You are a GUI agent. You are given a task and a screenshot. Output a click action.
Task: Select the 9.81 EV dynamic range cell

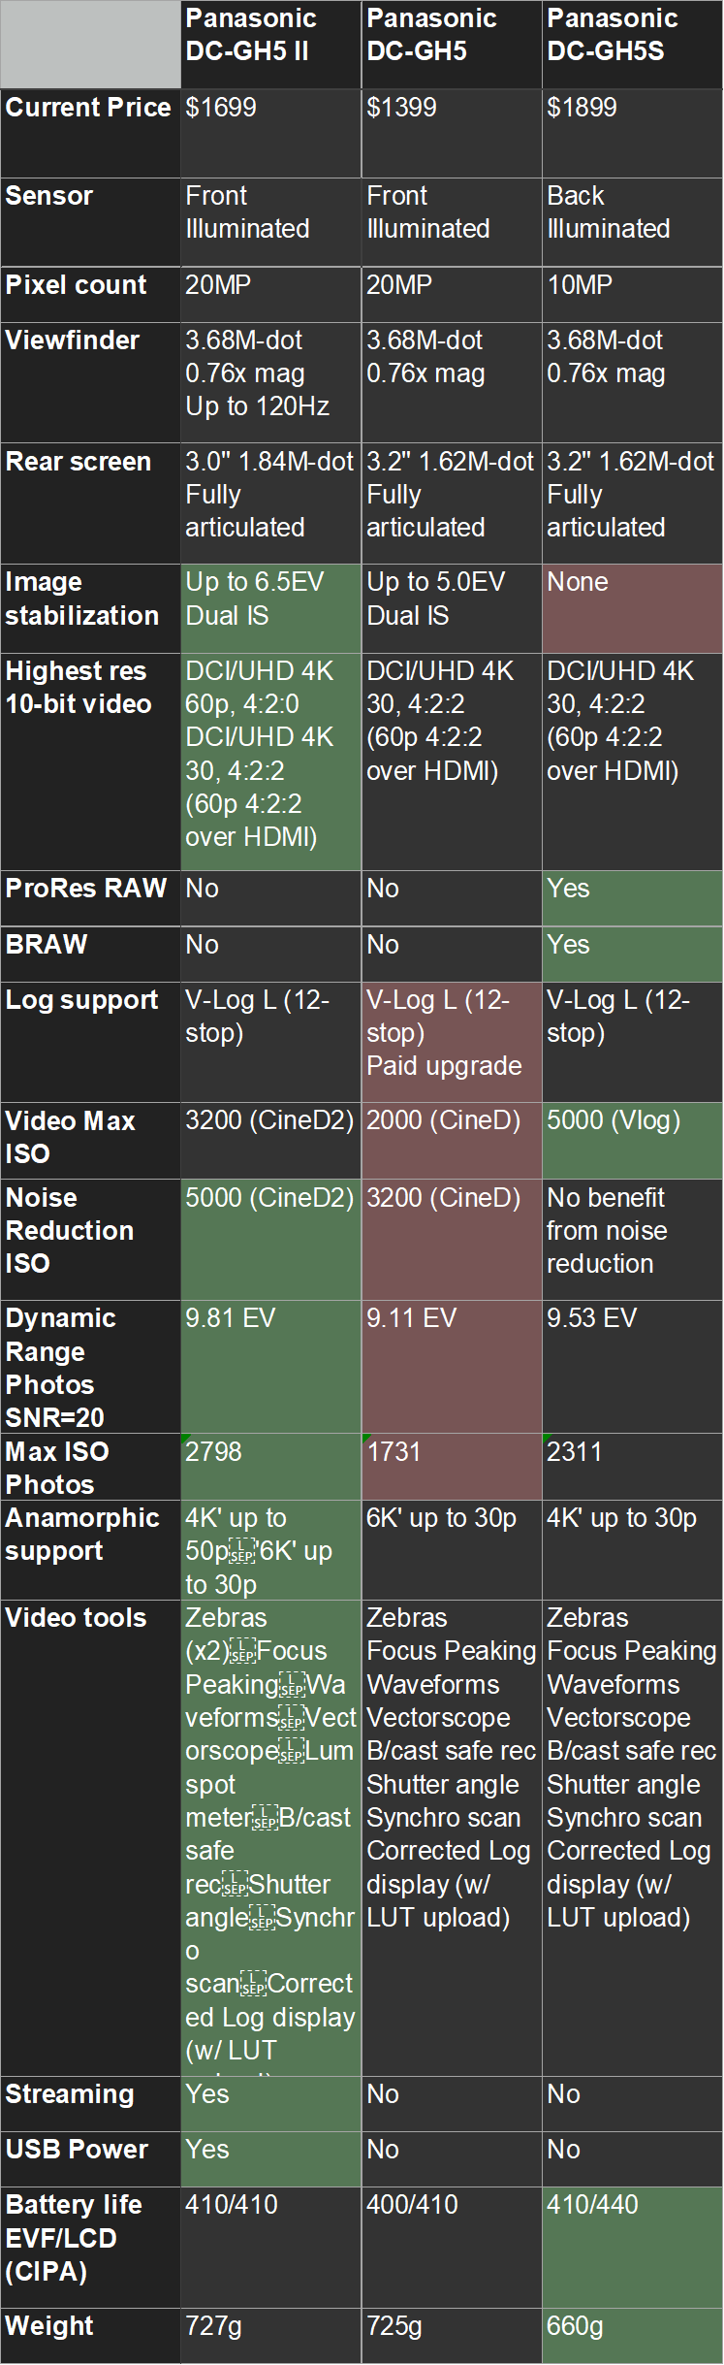[270, 1367]
